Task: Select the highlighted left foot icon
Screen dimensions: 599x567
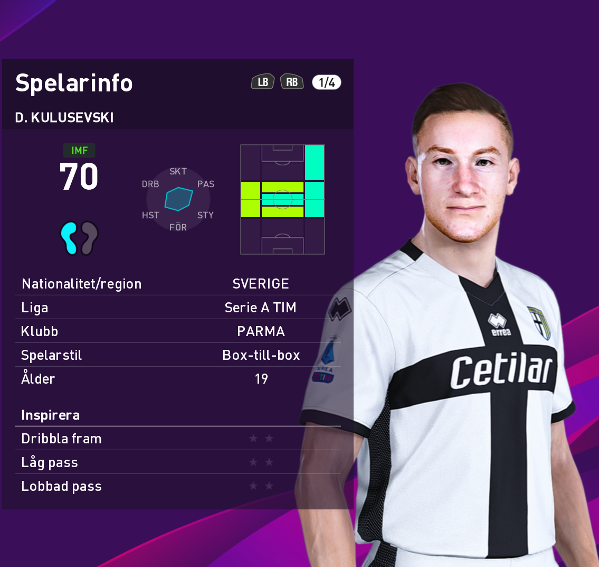Action: click(x=70, y=238)
